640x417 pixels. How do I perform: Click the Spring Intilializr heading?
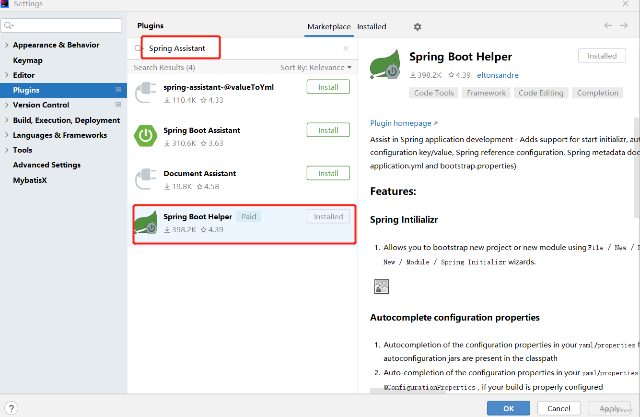tap(404, 219)
